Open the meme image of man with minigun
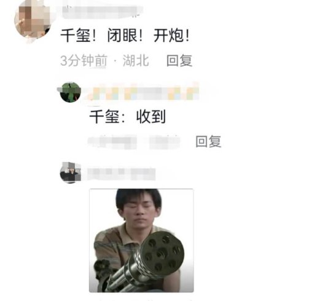Screen dimensions: 317x301 (x=141, y=240)
